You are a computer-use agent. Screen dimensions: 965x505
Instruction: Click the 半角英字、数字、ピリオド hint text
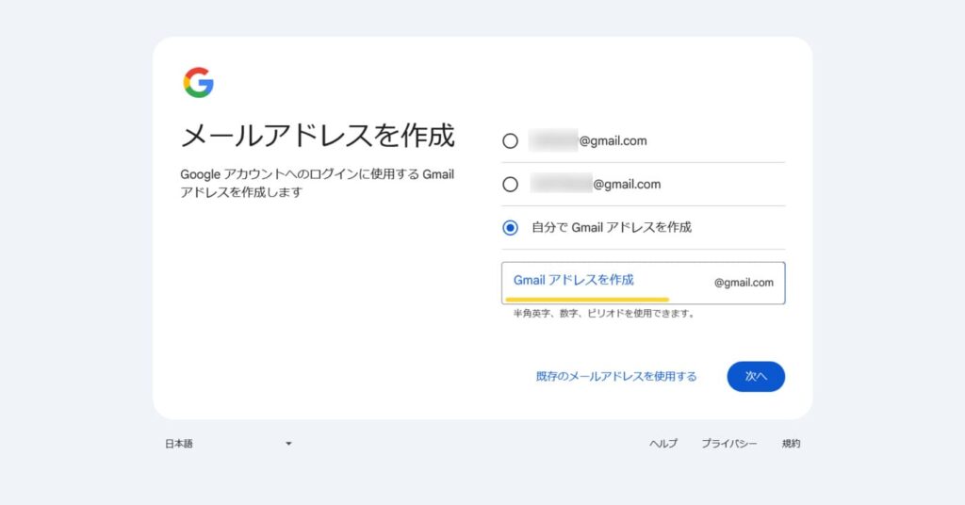(x=604, y=314)
